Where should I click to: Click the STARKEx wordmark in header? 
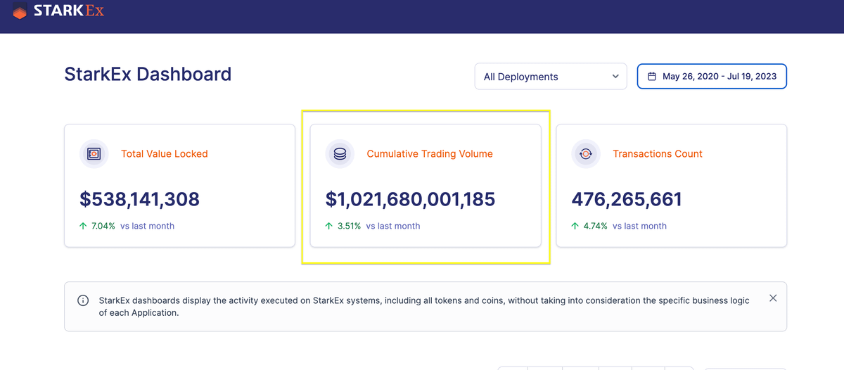[x=69, y=11]
